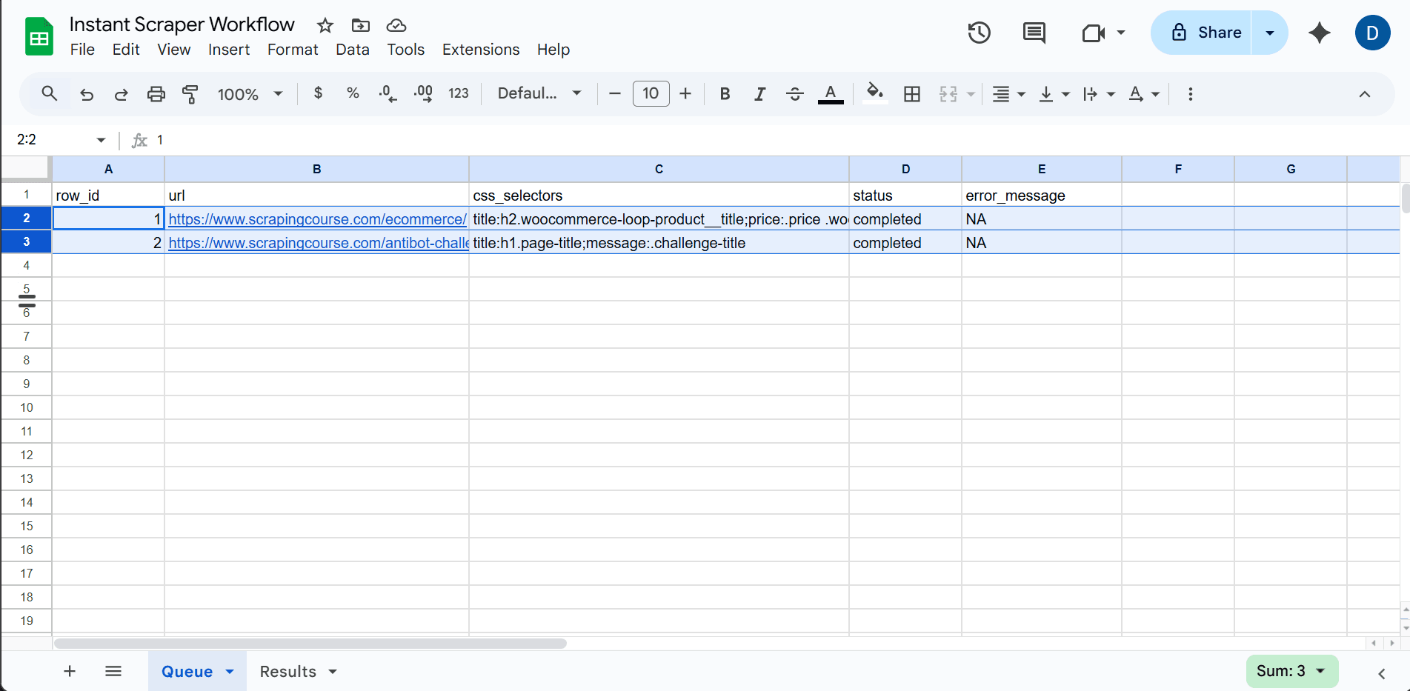Viewport: 1410px width, 691px height.
Task: Search the menus with the magnifier icon
Action: tap(49, 94)
